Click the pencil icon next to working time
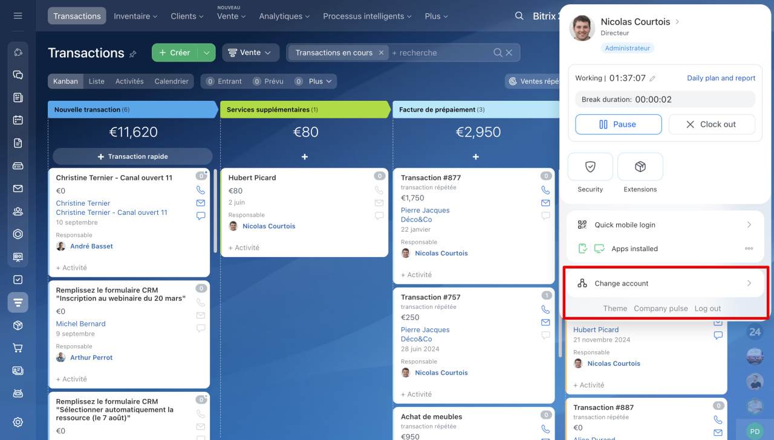 [652, 78]
